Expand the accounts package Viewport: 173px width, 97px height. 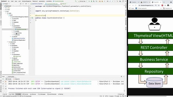pyautogui.click(x=11, y=19)
